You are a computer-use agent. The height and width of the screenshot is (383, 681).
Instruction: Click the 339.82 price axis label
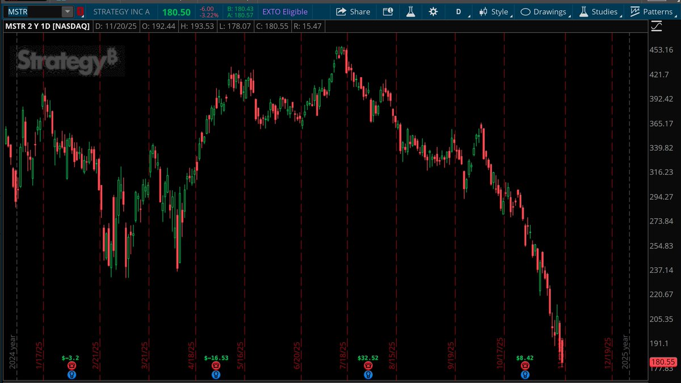tap(661, 148)
